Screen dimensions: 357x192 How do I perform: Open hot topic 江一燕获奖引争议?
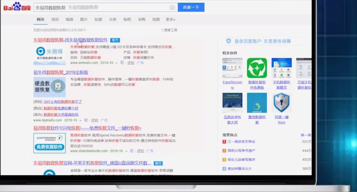[x=241, y=142]
